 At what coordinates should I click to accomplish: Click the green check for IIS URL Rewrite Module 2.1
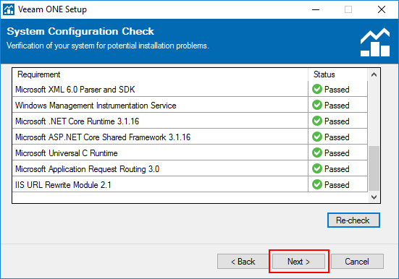(x=317, y=184)
